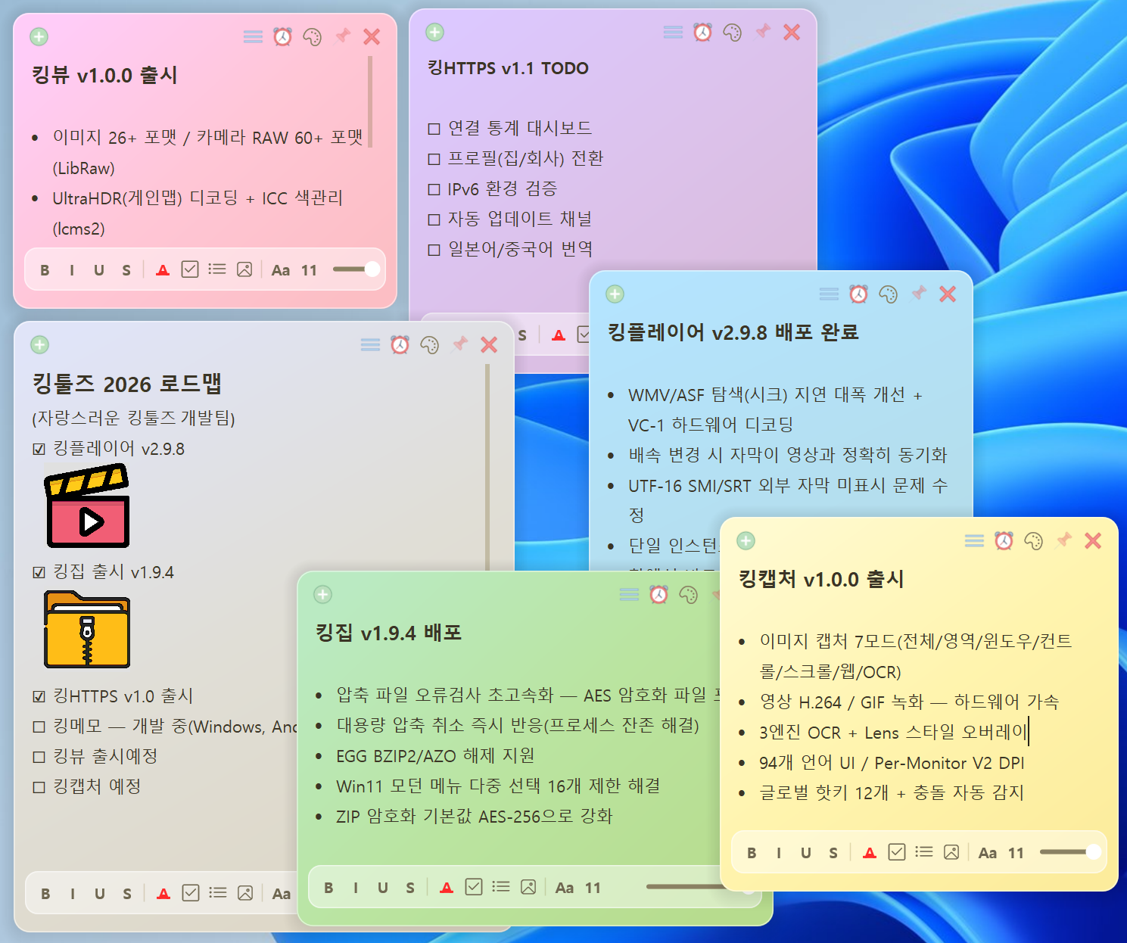Tick the IPv6 환경 검증 checkbox
The width and height of the screenshot is (1127, 943).
coord(434,190)
